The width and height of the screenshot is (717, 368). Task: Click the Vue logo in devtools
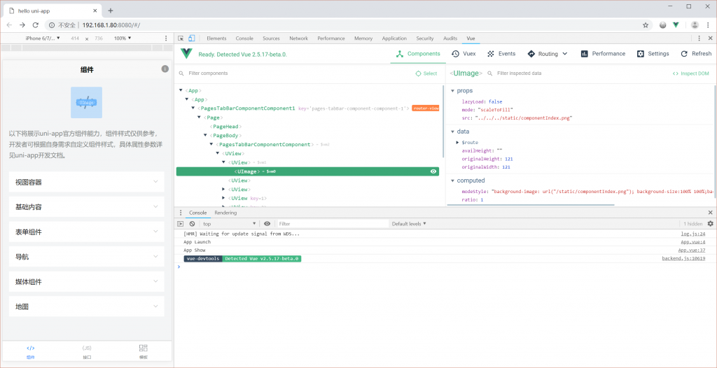coord(186,53)
